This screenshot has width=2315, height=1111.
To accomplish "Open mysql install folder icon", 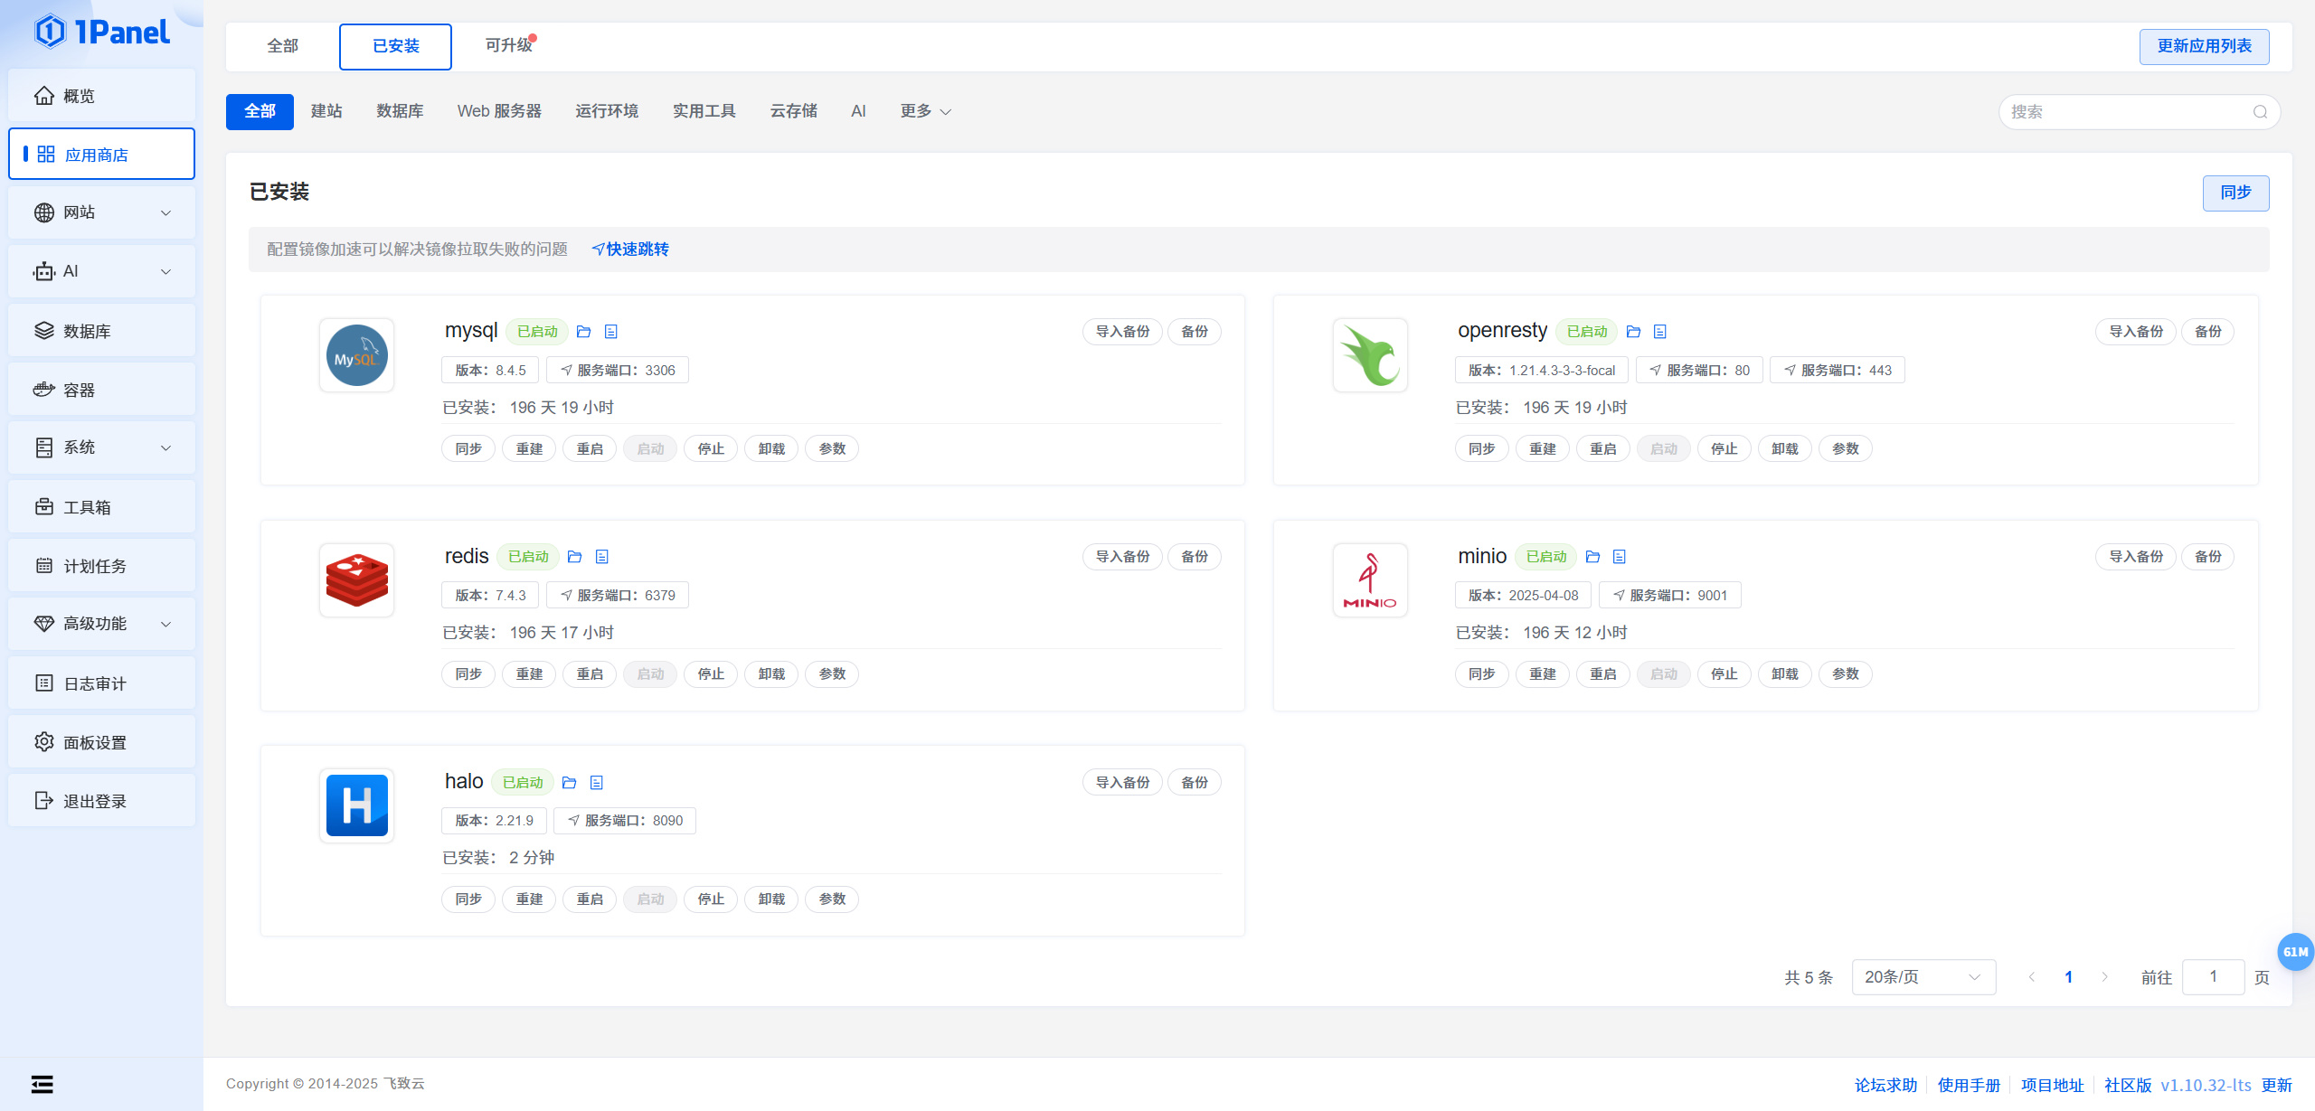I will tap(583, 332).
